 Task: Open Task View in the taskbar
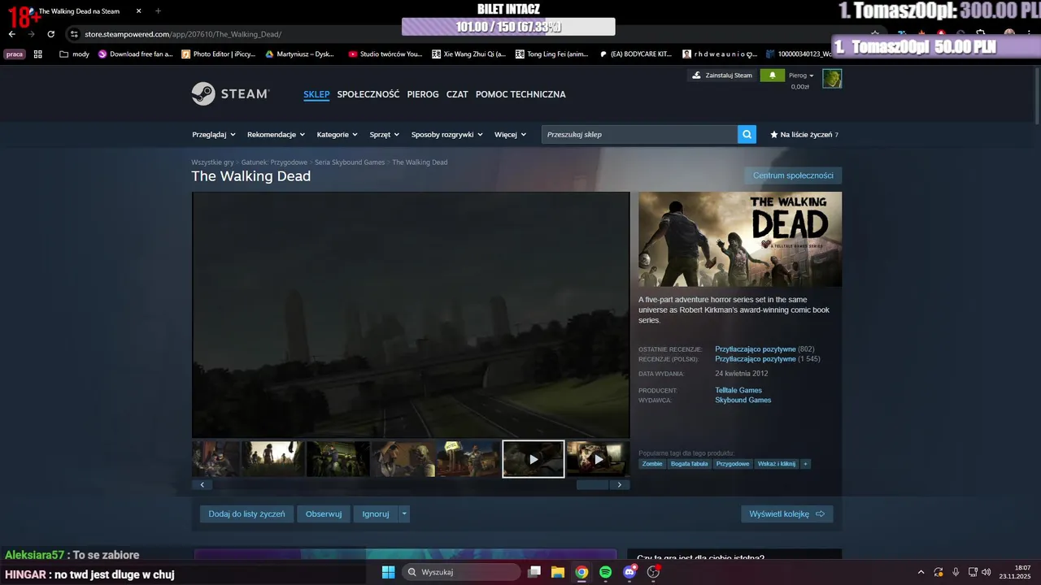(534, 572)
